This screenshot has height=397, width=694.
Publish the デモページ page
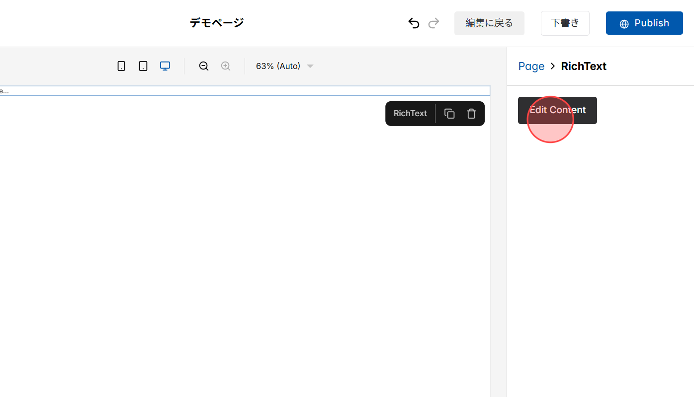644,23
